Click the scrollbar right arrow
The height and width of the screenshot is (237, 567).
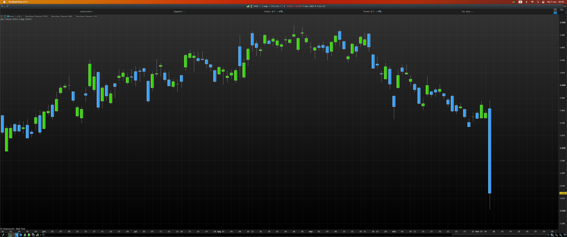tap(548, 235)
